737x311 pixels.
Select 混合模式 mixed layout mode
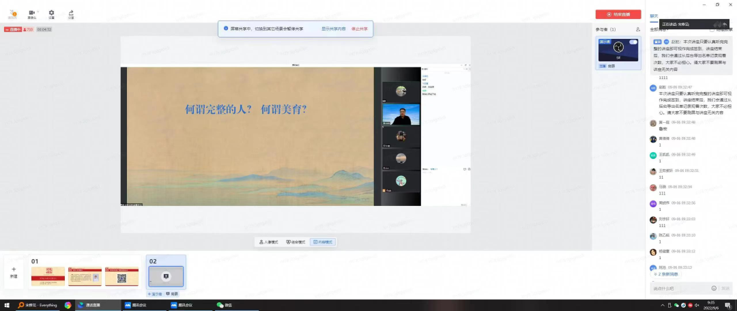point(295,242)
